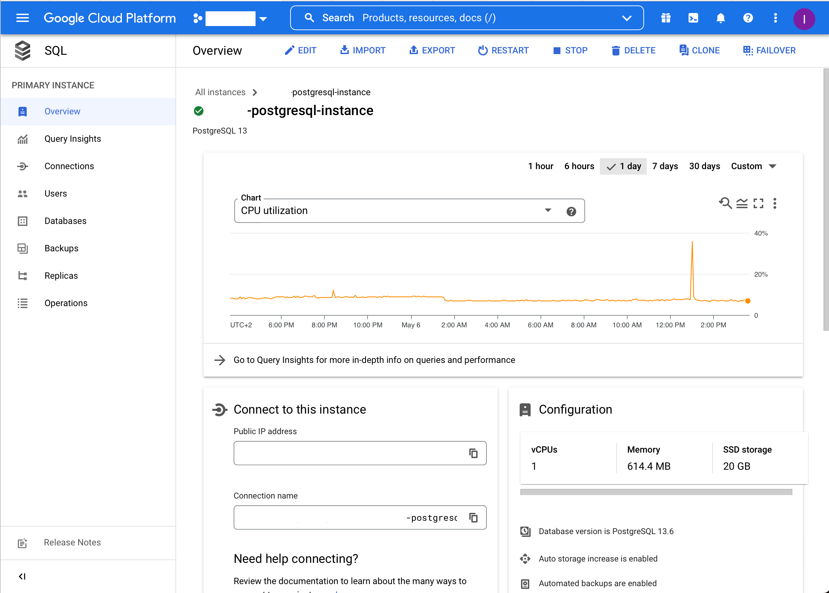829x593 pixels.
Task: Activate Cloud Shell terminal icon
Action: click(x=693, y=18)
